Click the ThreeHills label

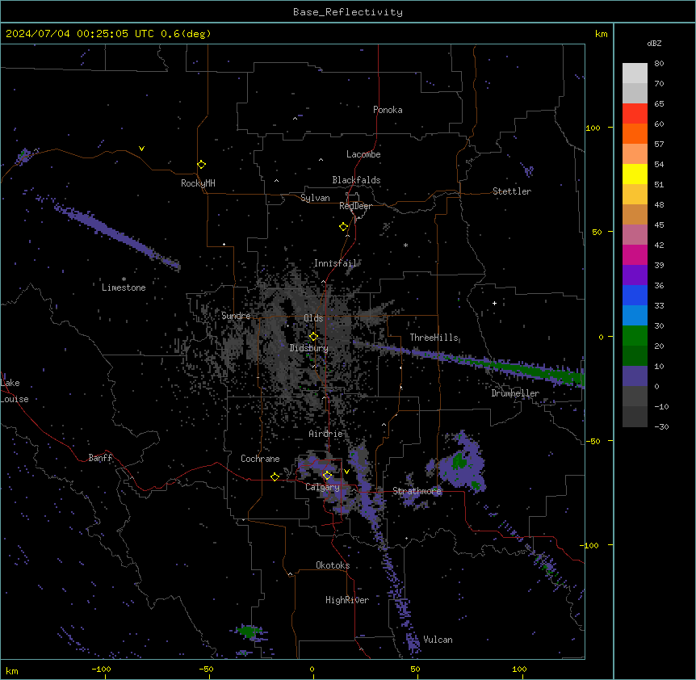click(x=434, y=338)
